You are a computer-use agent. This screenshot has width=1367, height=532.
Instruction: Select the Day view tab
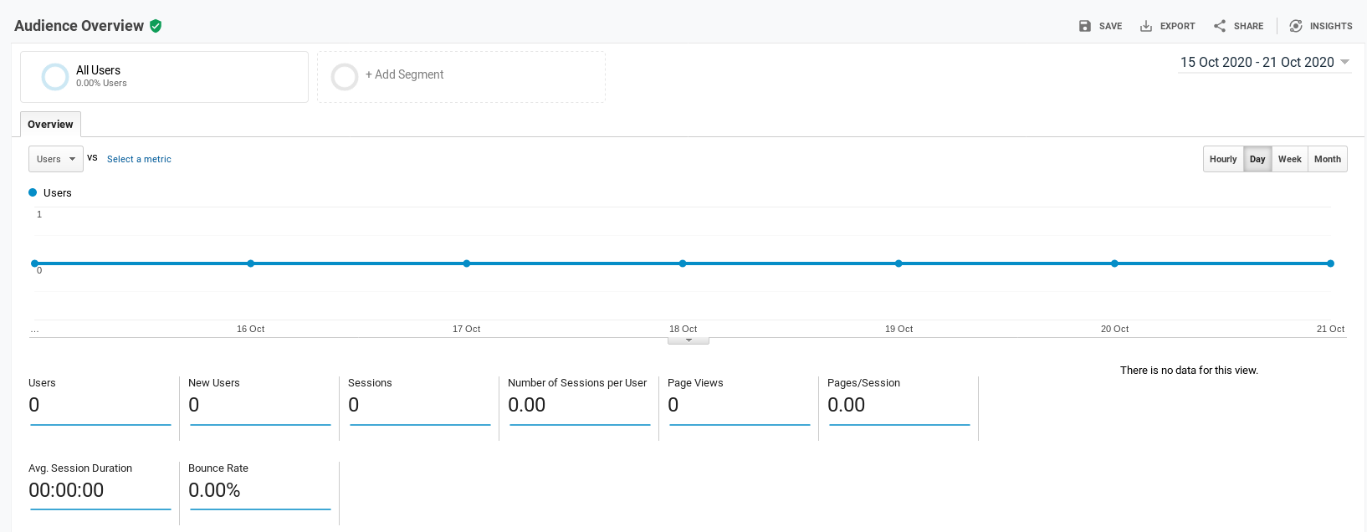tap(1257, 159)
